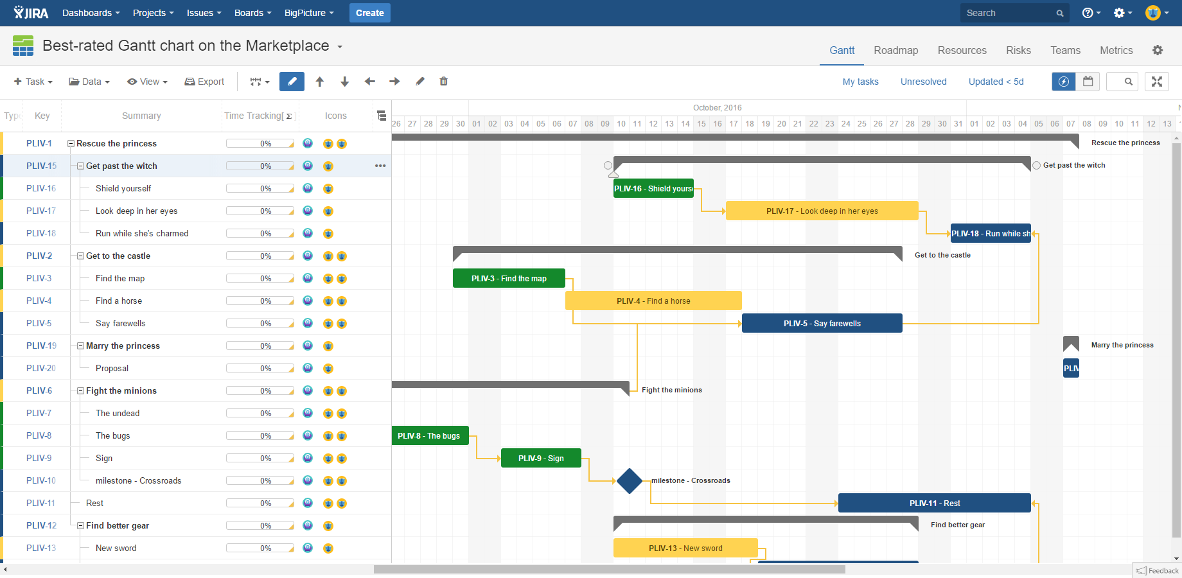Open the PLIV-11 issue key link
Viewport: 1182px width, 578px height.
tap(40, 503)
